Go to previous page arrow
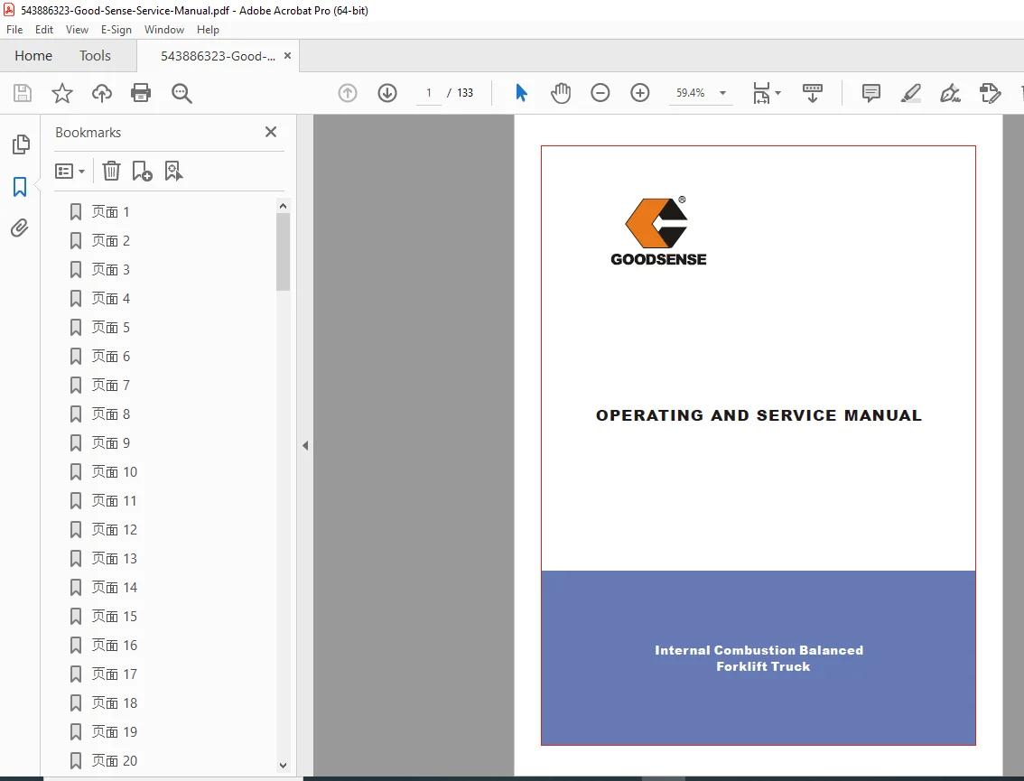1024x781 pixels. tap(348, 93)
